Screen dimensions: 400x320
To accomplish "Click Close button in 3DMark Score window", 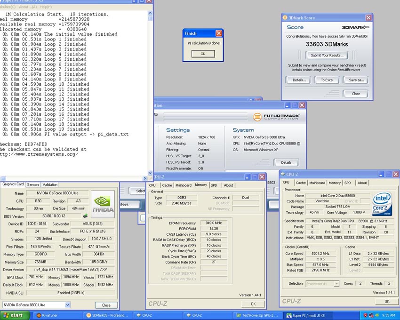I will pyautogui.click(x=356, y=94).
